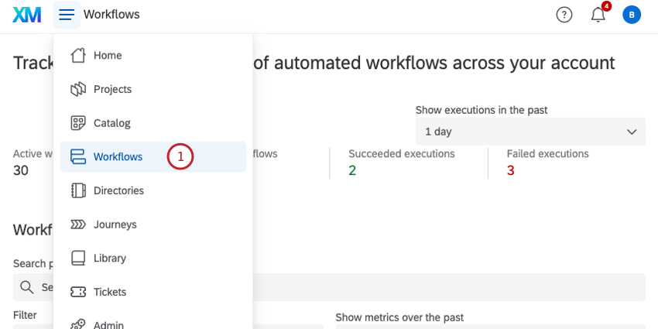
Task: Click the Tickets icon in menu
Action: (x=78, y=292)
